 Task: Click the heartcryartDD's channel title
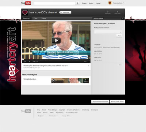pos(43,12)
